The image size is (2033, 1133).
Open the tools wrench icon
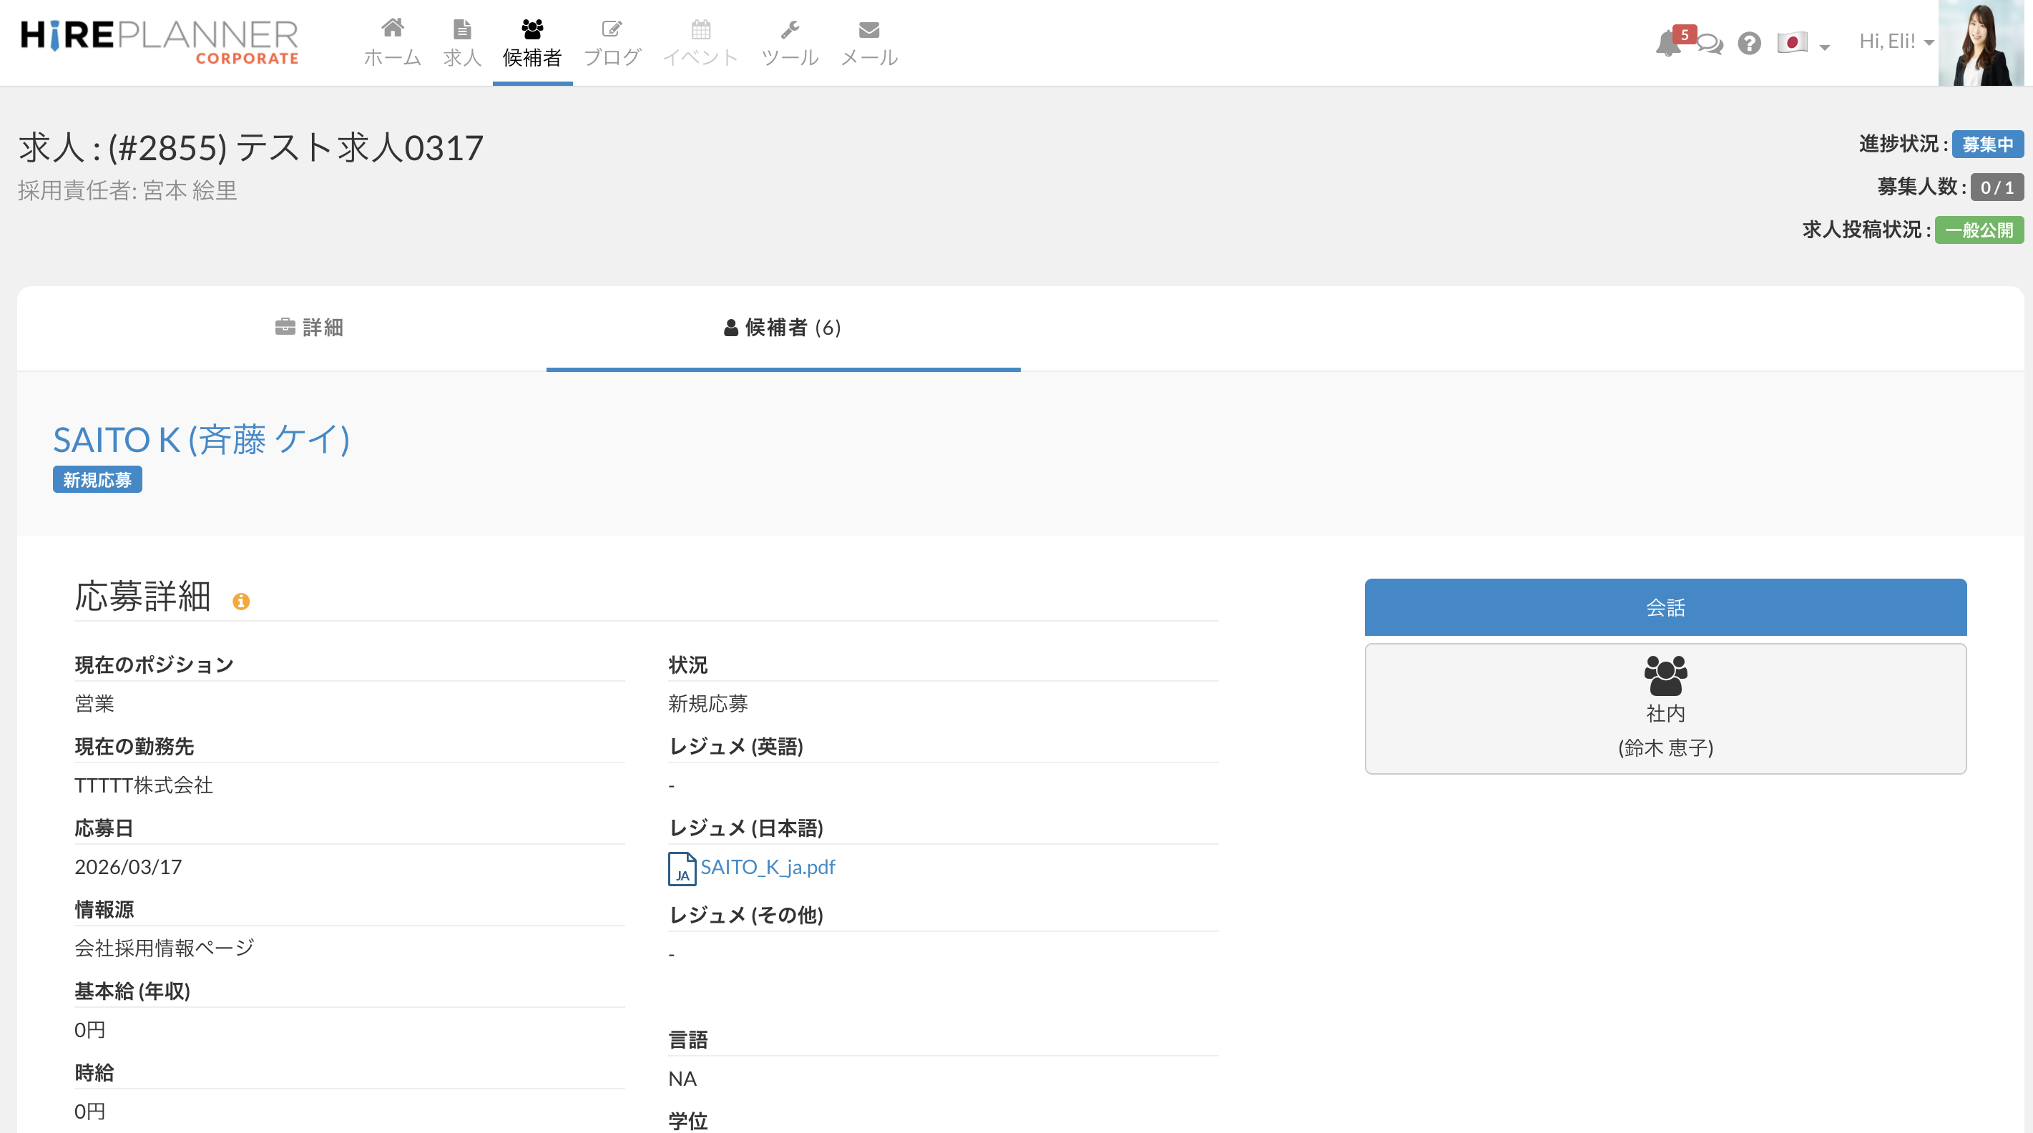(789, 30)
